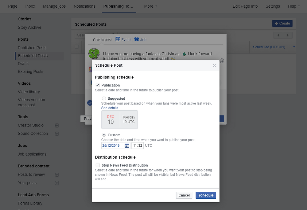Screen dimensions: 307x210
Task: Select the Suggested radio option
Action: 104,98
